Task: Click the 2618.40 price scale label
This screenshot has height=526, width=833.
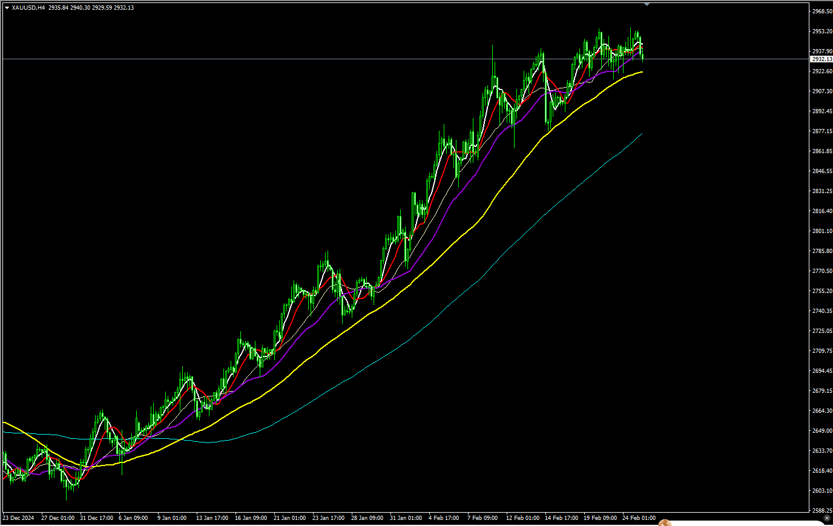Action: pyautogui.click(x=822, y=471)
